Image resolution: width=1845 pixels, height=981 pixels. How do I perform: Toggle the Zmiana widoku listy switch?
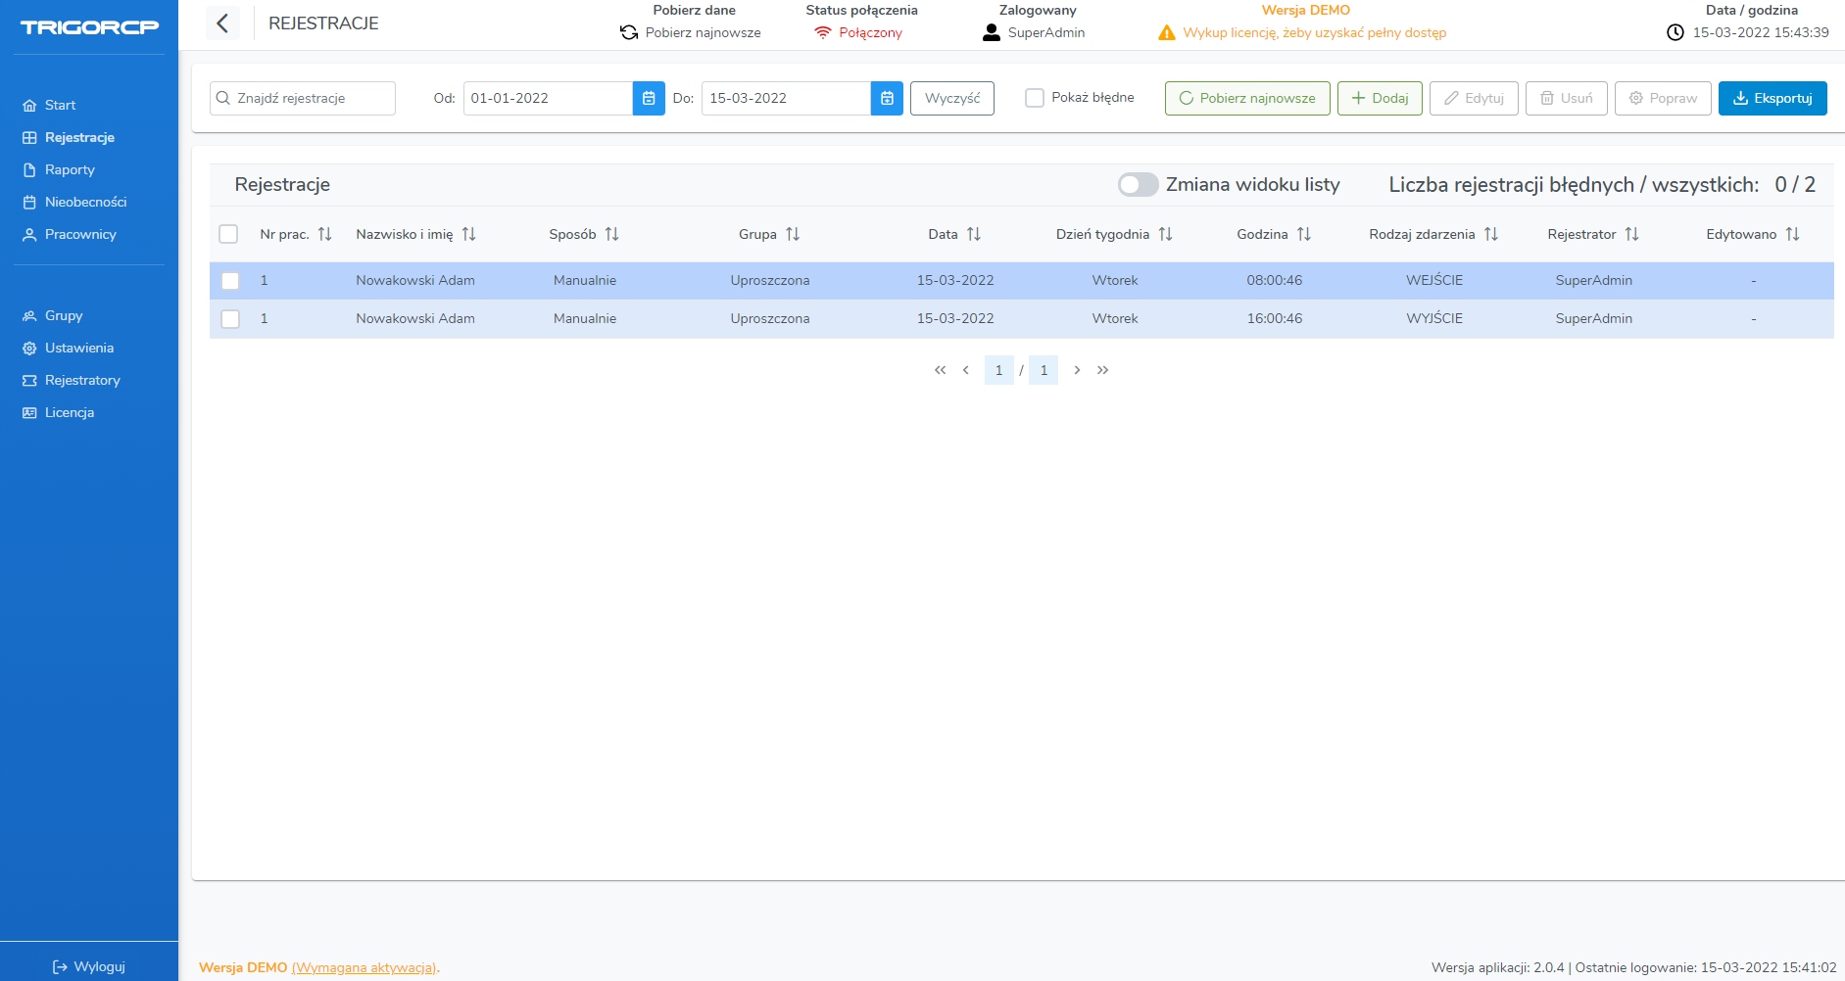pyautogui.click(x=1138, y=185)
